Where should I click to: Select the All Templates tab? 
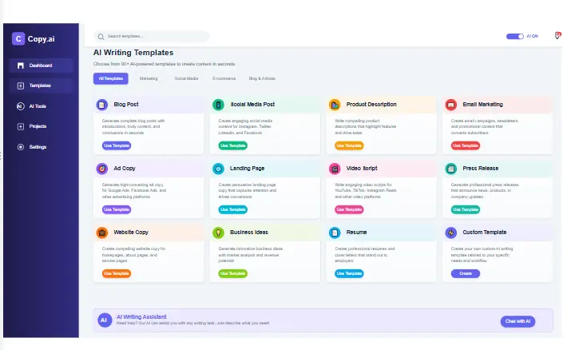coord(111,78)
